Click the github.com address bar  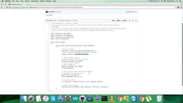tap(94, 7)
